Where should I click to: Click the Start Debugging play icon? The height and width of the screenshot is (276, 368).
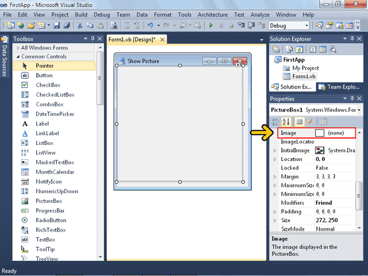[x=212, y=25]
